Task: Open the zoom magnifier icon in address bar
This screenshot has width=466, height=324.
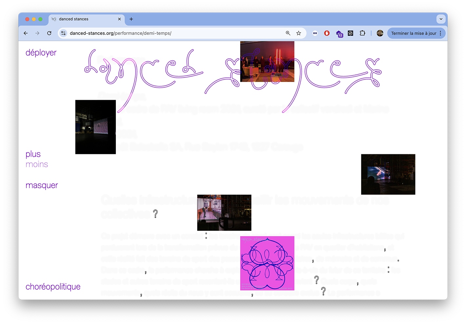Action: click(x=288, y=33)
